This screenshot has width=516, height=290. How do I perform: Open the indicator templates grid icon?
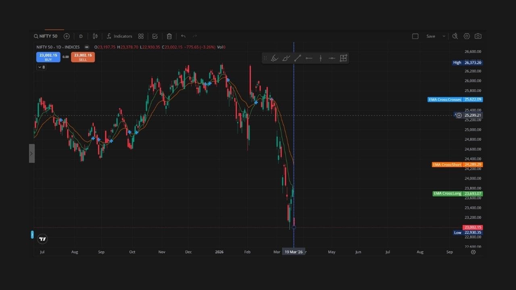141,36
